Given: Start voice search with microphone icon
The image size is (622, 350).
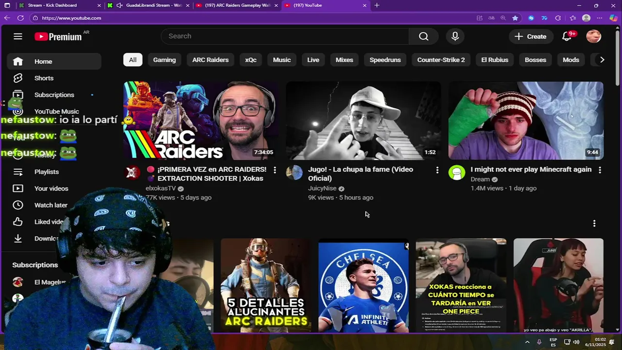Looking at the screenshot, I should click(x=455, y=36).
